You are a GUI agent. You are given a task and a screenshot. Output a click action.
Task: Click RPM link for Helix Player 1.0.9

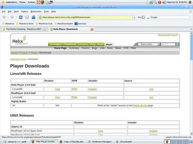[x=74, y=89]
